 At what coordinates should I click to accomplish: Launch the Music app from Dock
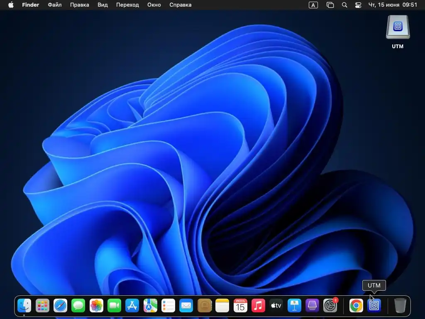258,306
